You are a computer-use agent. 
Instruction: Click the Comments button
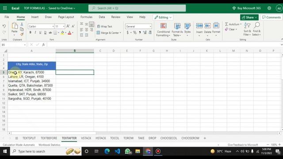point(271,17)
